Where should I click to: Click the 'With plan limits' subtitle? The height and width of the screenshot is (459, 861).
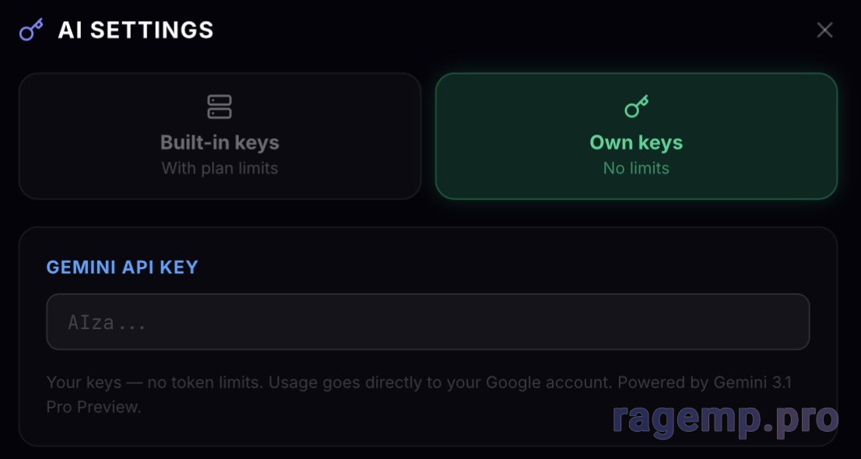click(220, 168)
